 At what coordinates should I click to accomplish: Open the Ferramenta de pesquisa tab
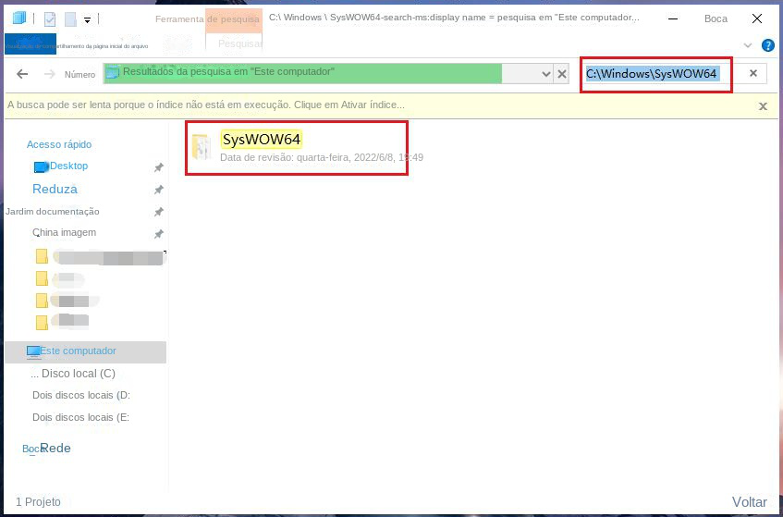tap(207, 19)
